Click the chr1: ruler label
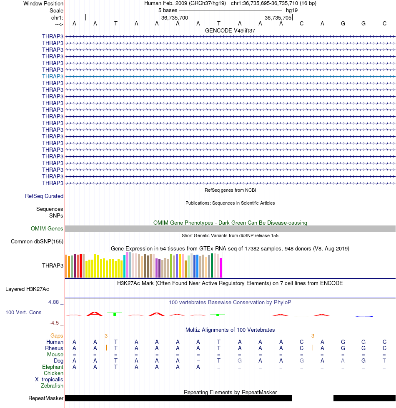Image resolution: width=396 pixels, height=408 pixels. (57, 18)
